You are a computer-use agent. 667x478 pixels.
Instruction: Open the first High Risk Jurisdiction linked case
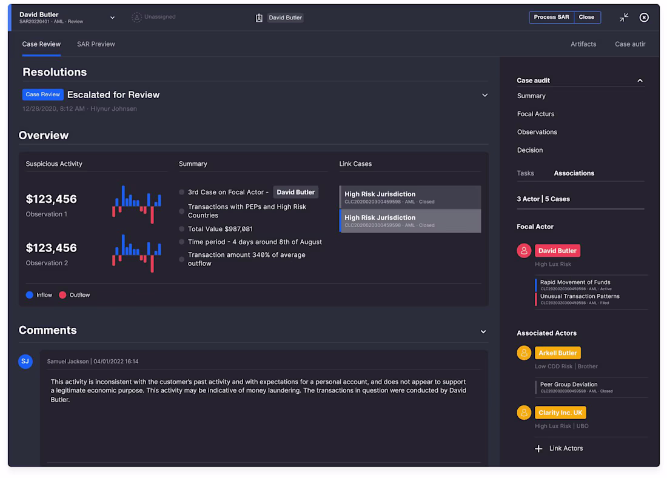[x=410, y=197]
